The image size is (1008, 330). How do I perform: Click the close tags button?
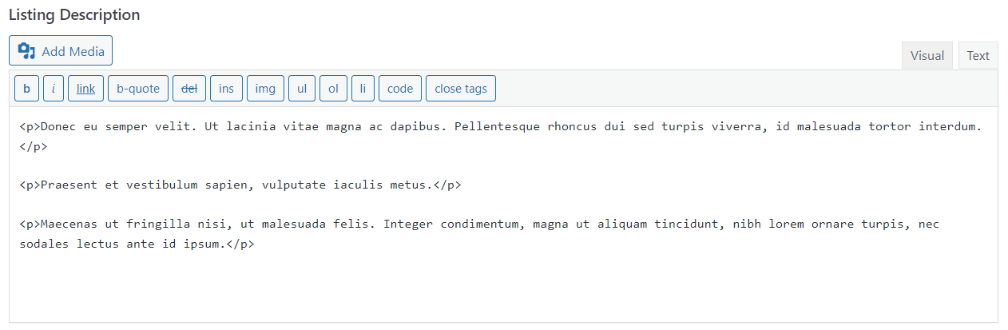pos(461,89)
